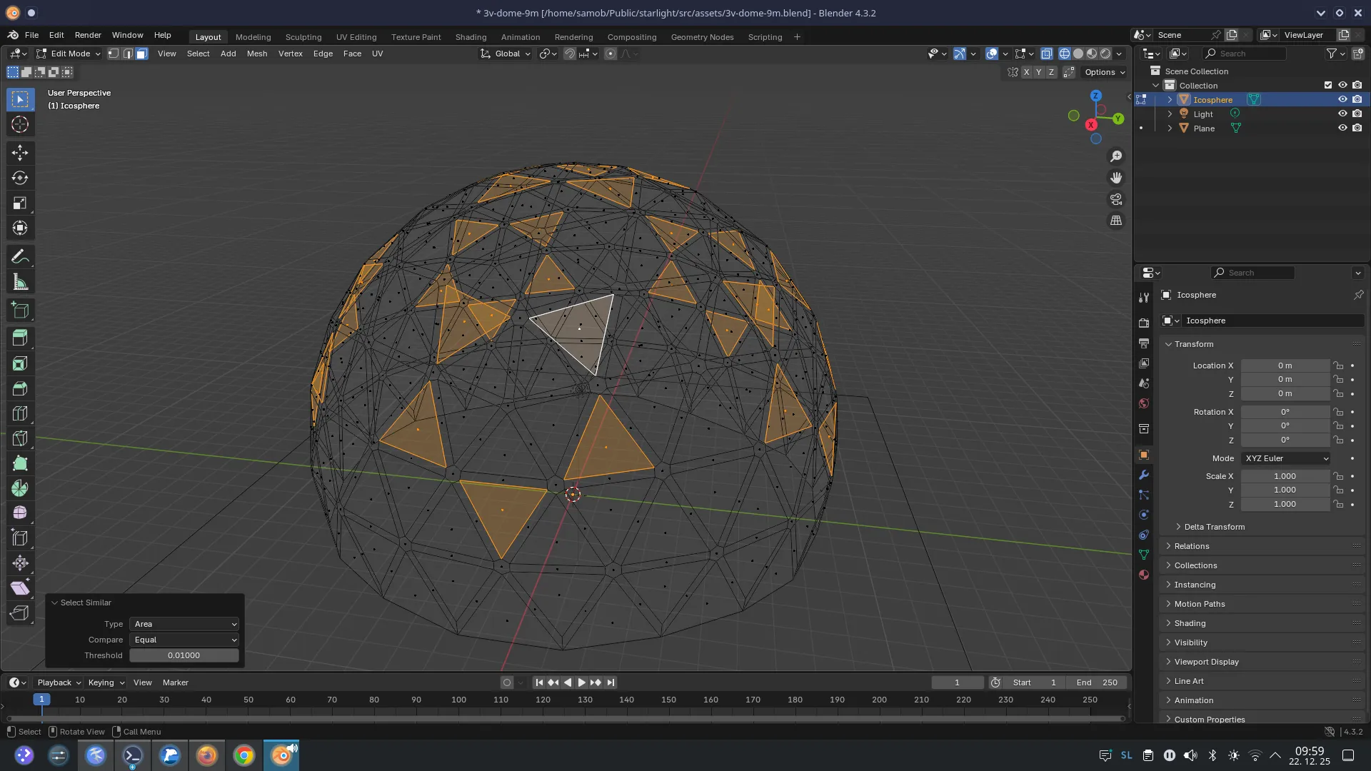Expand the Icosphere item in outliner
Viewport: 1371px width, 771px height.
(1169, 99)
